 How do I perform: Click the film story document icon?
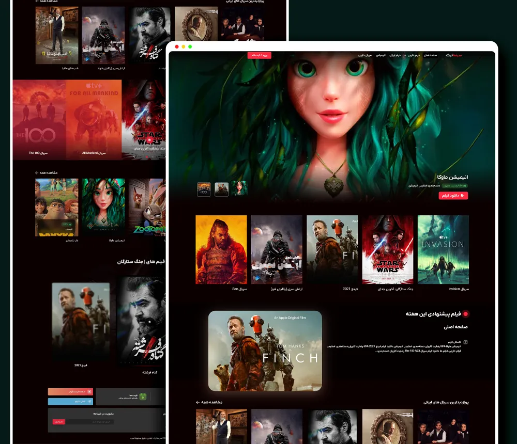click(x=466, y=342)
